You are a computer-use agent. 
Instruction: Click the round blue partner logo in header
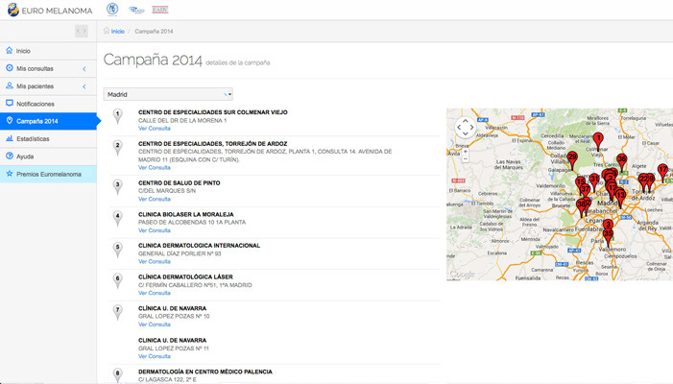tap(112, 9)
